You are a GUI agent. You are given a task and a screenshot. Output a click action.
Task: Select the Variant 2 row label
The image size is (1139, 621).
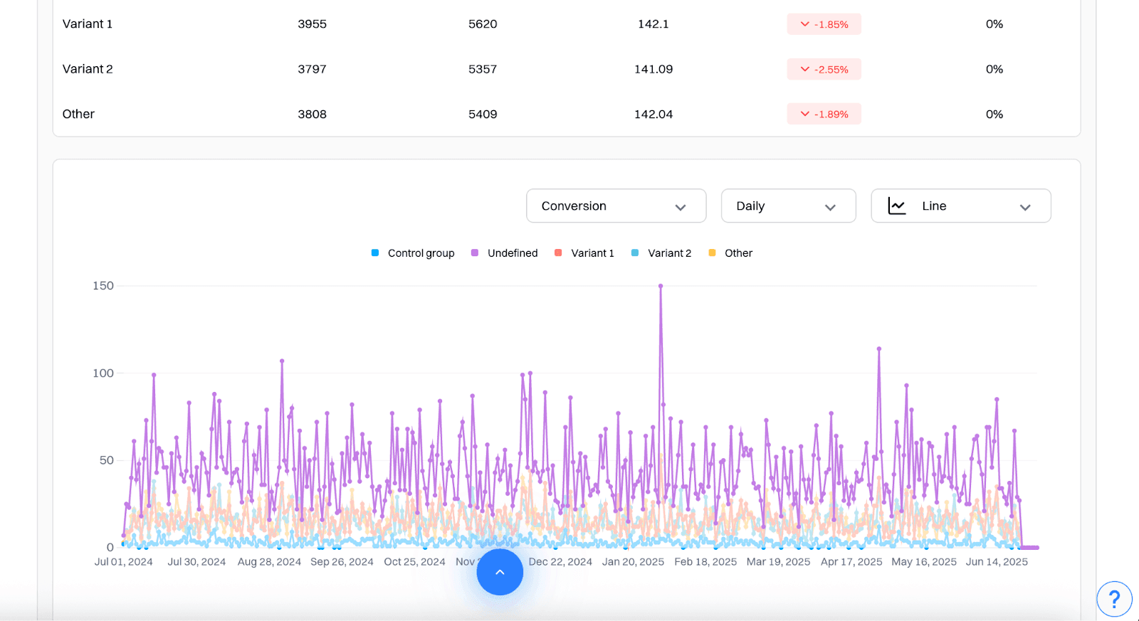[88, 69]
